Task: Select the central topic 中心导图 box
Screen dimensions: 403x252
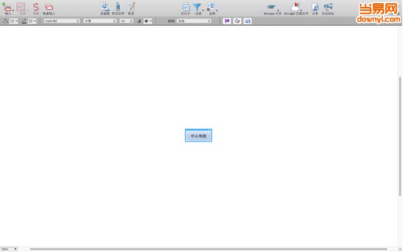Action: pos(198,136)
